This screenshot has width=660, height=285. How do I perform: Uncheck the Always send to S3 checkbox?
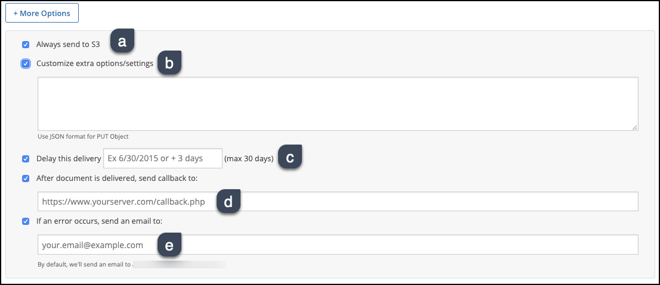coord(26,44)
